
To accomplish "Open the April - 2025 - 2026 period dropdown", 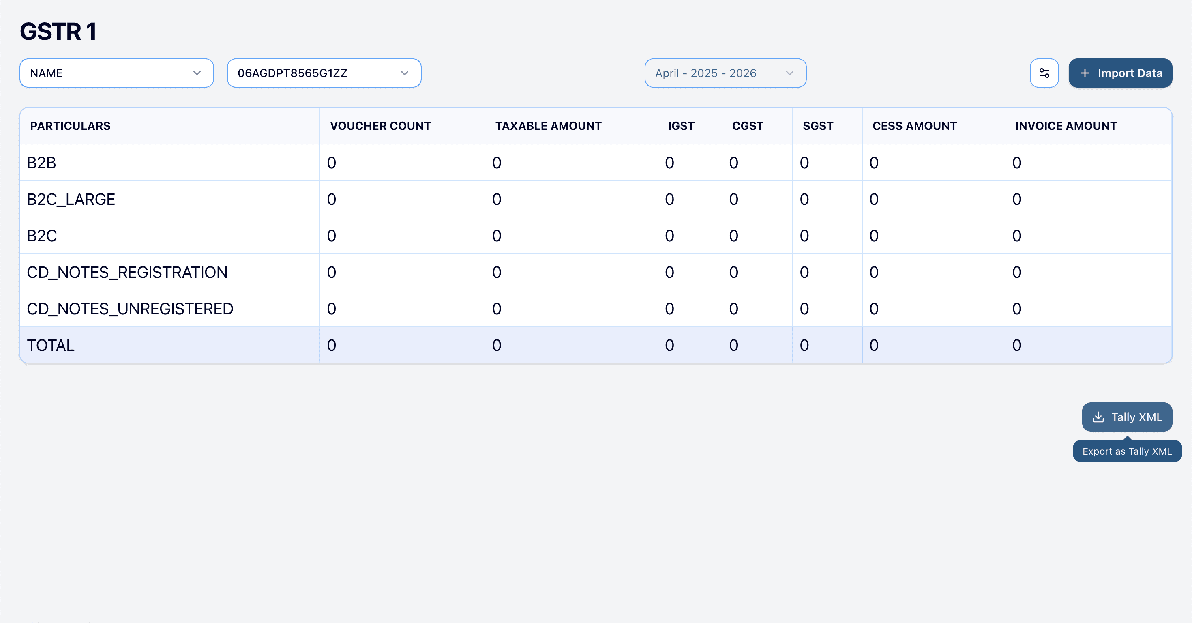I will click(x=725, y=73).
